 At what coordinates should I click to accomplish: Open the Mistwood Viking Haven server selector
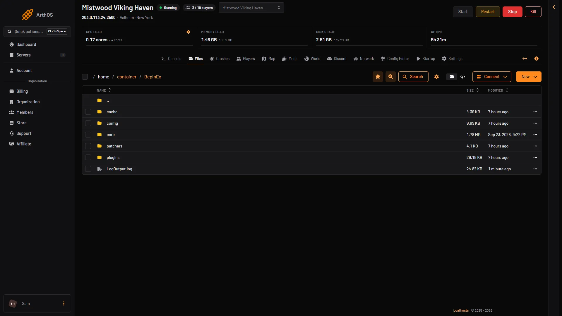coord(251,8)
